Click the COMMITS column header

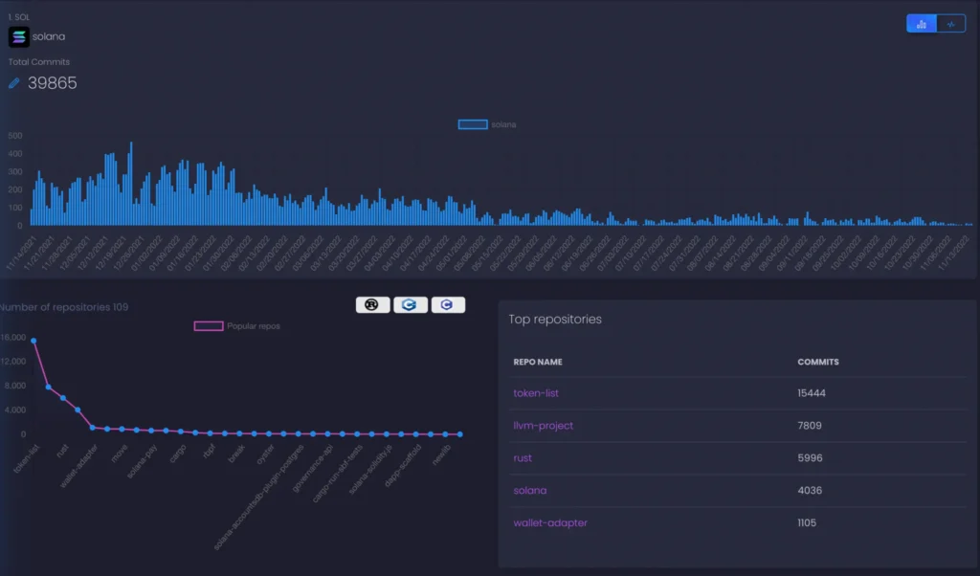coord(816,362)
